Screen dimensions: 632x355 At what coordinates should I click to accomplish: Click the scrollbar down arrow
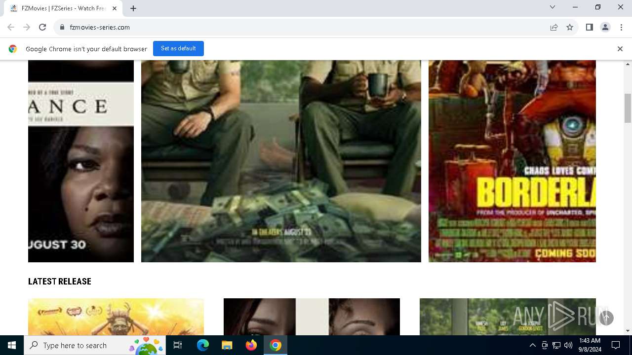click(628, 331)
